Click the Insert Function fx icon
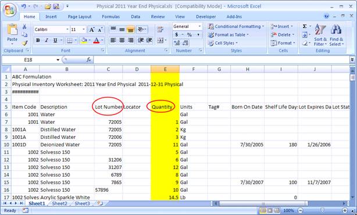Viewport: 357px width, 215px height. (89, 60)
